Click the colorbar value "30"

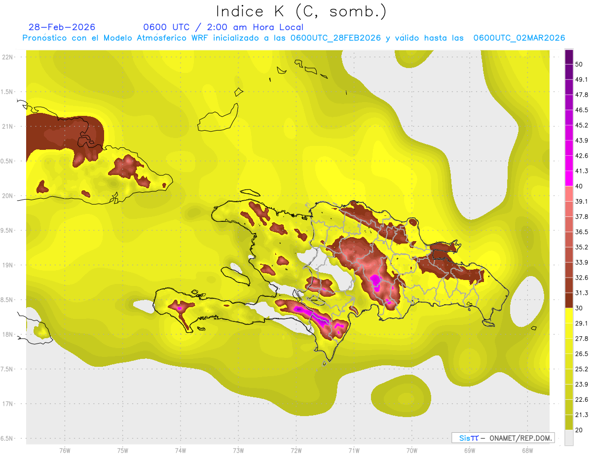579,308
